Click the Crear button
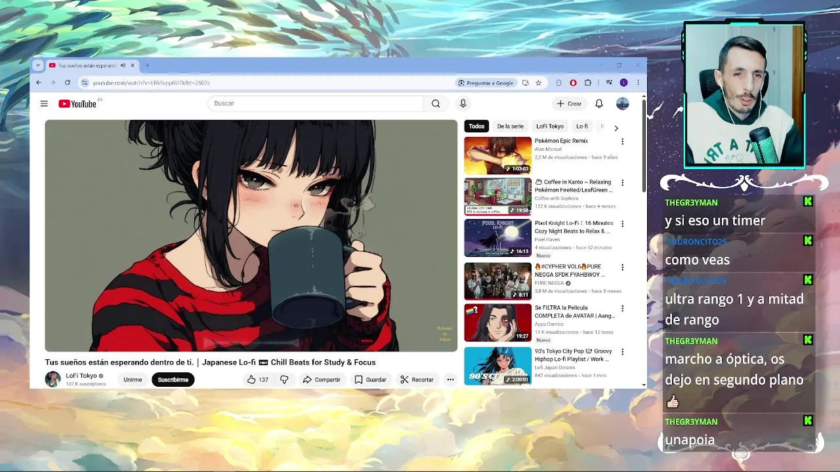 (569, 104)
